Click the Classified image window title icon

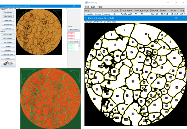[86, 18]
